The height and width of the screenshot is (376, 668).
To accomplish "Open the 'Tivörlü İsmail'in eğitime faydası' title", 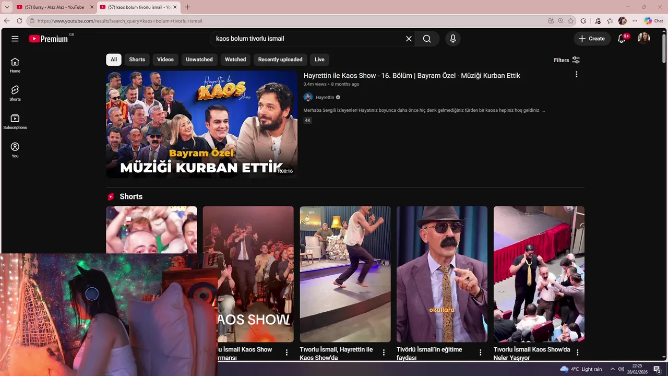I will click(430, 354).
